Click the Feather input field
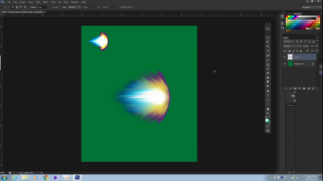 click(x=42, y=7)
